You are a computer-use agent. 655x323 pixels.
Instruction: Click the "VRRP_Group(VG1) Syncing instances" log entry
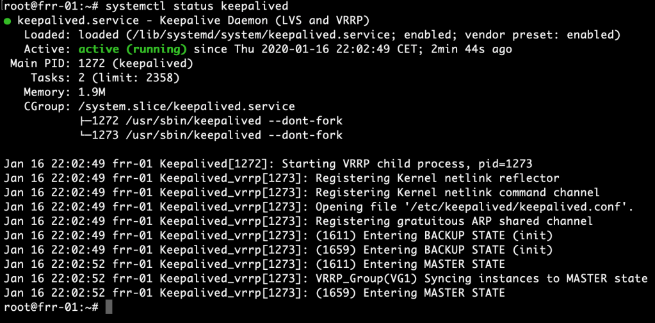tap(481, 278)
